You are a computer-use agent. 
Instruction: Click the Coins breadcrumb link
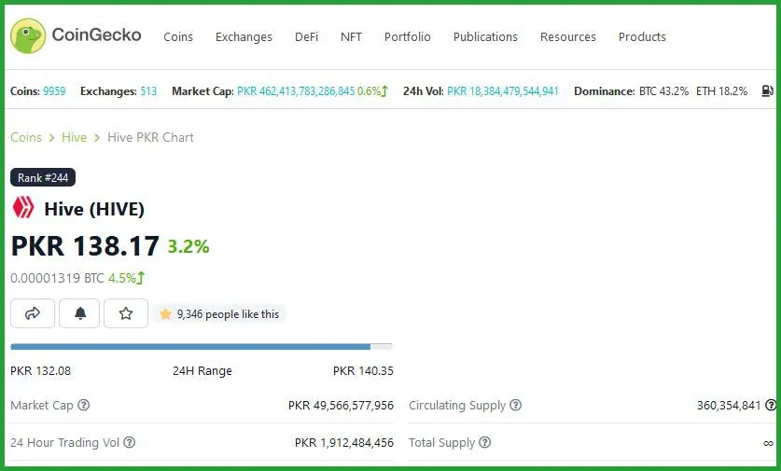(x=26, y=137)
